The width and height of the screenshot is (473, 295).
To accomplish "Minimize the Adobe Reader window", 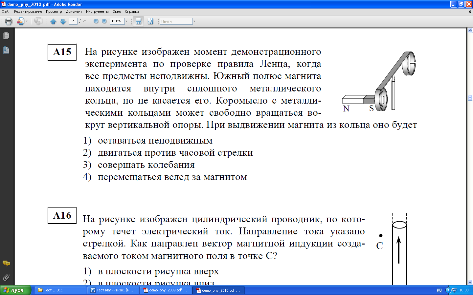I will [454, 4].
